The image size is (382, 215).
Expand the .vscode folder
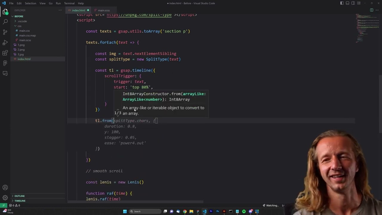(x=38, y=21)
